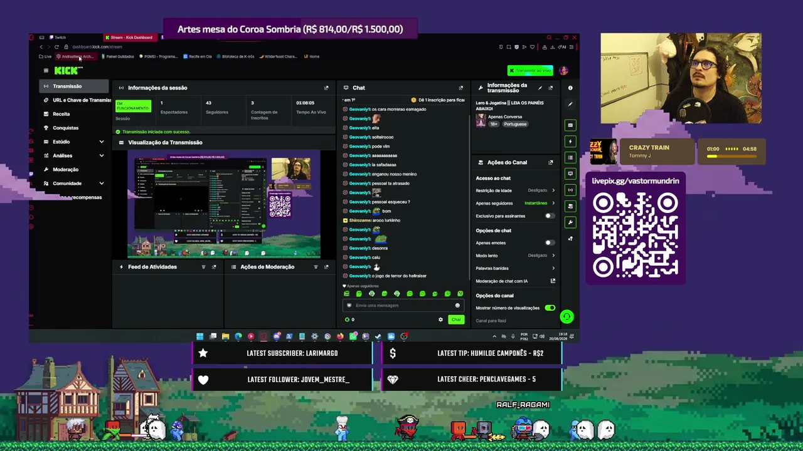803x451 pixels.
Task: Click chat username Shirozame
Action: pos(360,220)
